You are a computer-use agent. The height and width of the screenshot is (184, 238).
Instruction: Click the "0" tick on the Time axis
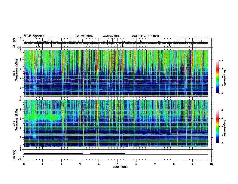24,164
